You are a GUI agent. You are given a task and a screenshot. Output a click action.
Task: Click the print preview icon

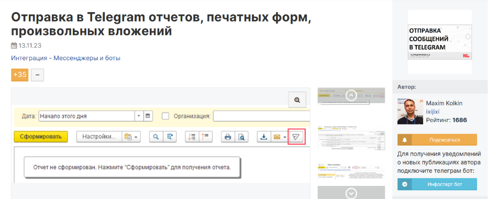241,137
